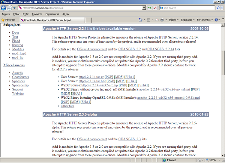Open the Miscellaneous heading link

[x=14, y=65]
